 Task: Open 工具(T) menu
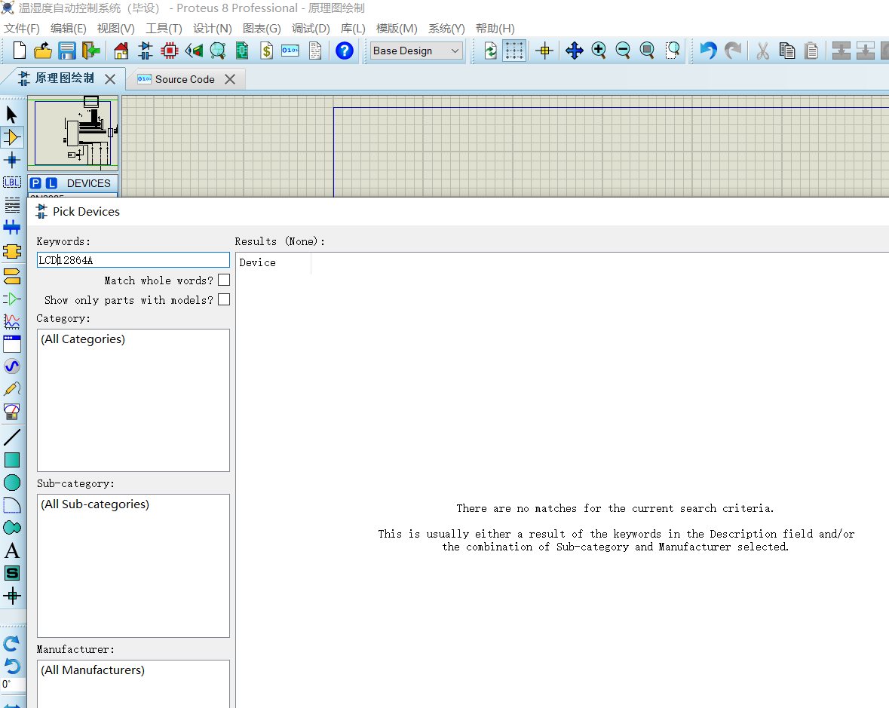(x=164, y=29)
